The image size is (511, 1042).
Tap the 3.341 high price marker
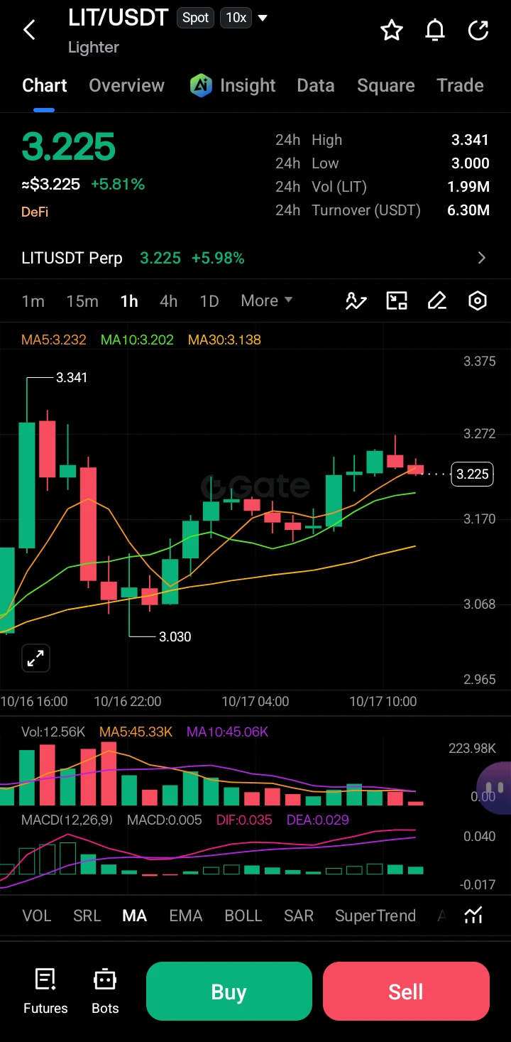tap(72, 378)
